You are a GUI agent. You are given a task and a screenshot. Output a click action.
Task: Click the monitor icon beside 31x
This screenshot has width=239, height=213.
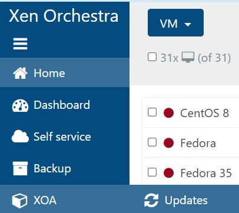click(188, 57)
